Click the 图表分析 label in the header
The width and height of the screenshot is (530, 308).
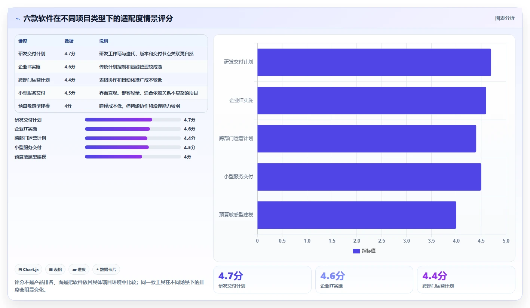coord(505,18)
